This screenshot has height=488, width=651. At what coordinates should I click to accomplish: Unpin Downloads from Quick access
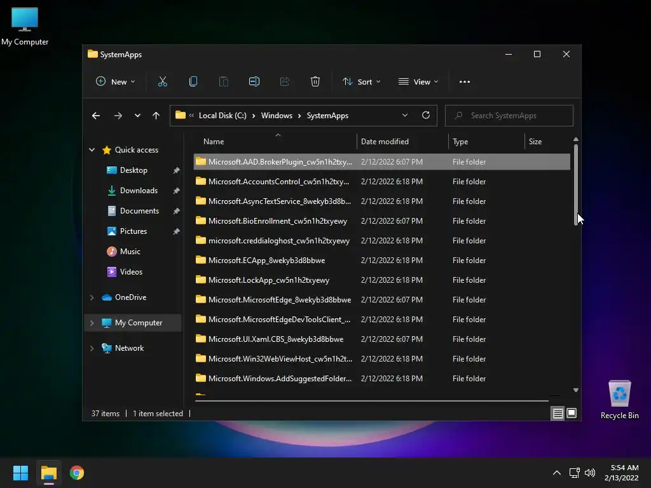[177, 191]
